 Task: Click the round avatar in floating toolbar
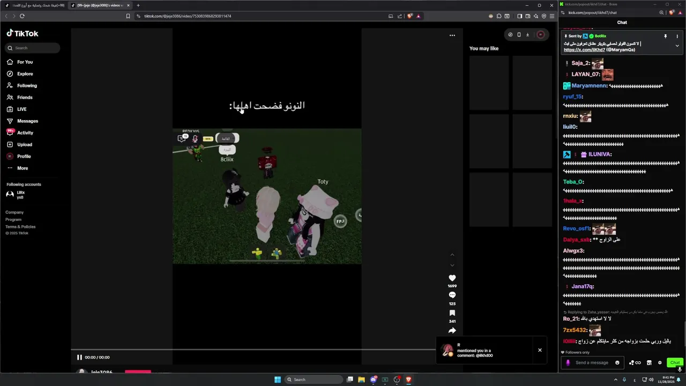(540, 35)
